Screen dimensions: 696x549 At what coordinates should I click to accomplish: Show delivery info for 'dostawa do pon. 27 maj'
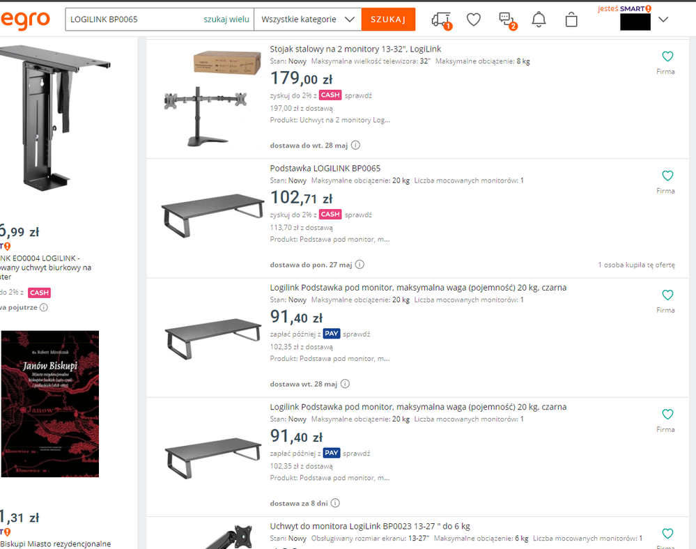click(x=359, y=265)
